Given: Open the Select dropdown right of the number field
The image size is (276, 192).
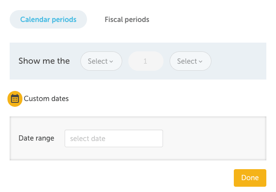Looking at the screenshot, I should point(190,61).
